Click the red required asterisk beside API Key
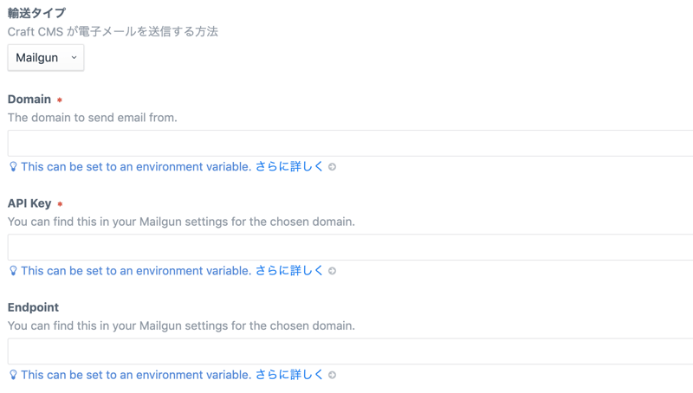 point(60,204)
